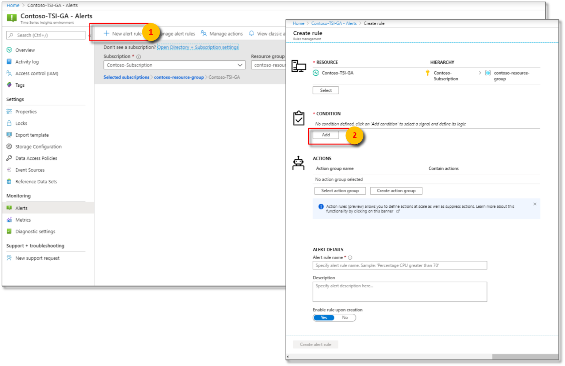This screenshot has width=565, height=366.
Task: Click the Manage actions people icon
Action: point(204,33)
